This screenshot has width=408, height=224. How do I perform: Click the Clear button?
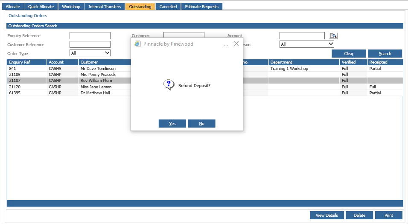point(349,54)
